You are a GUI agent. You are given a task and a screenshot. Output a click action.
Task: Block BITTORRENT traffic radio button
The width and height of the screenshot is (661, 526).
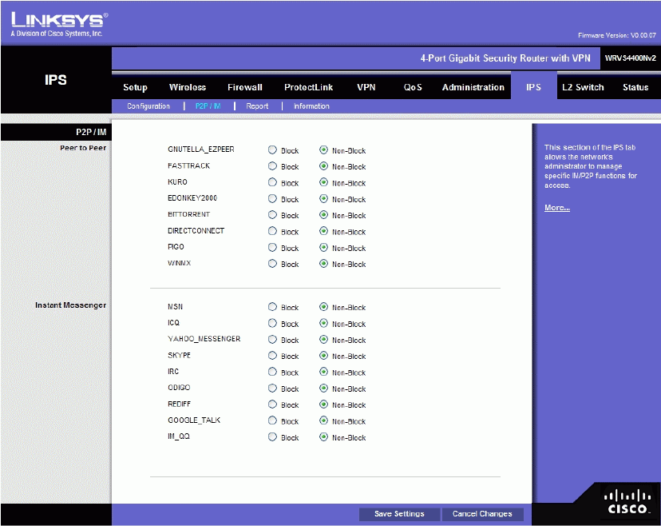coord(272,215)
